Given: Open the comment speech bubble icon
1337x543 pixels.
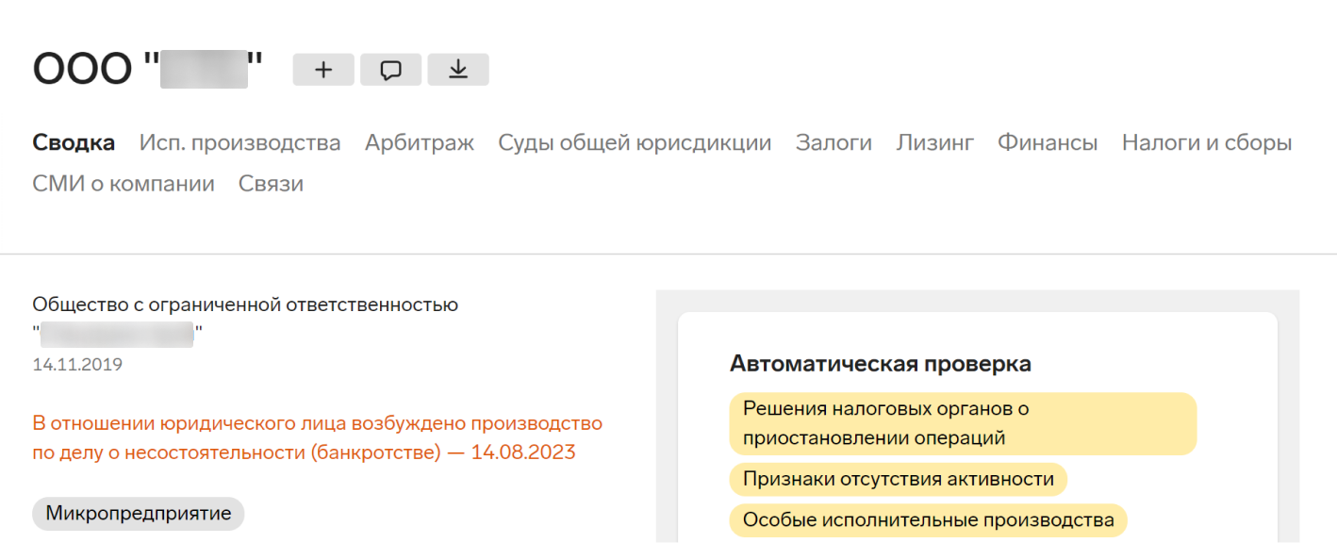Looking at the screenshot, I should pyautogui.click(x=390, y=70).
